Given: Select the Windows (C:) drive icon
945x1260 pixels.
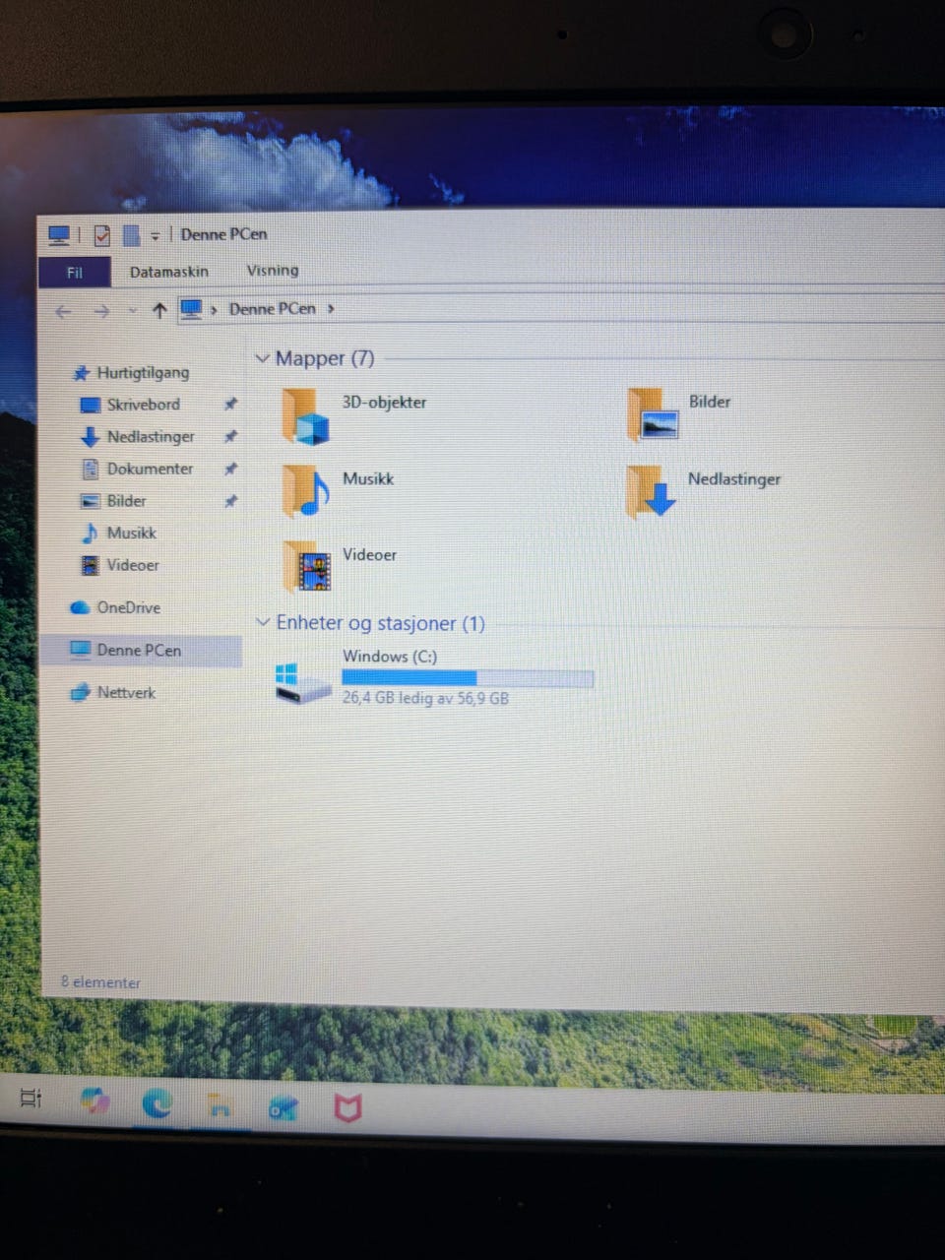Looking at the screenshot, I should [x=302, y=682].
